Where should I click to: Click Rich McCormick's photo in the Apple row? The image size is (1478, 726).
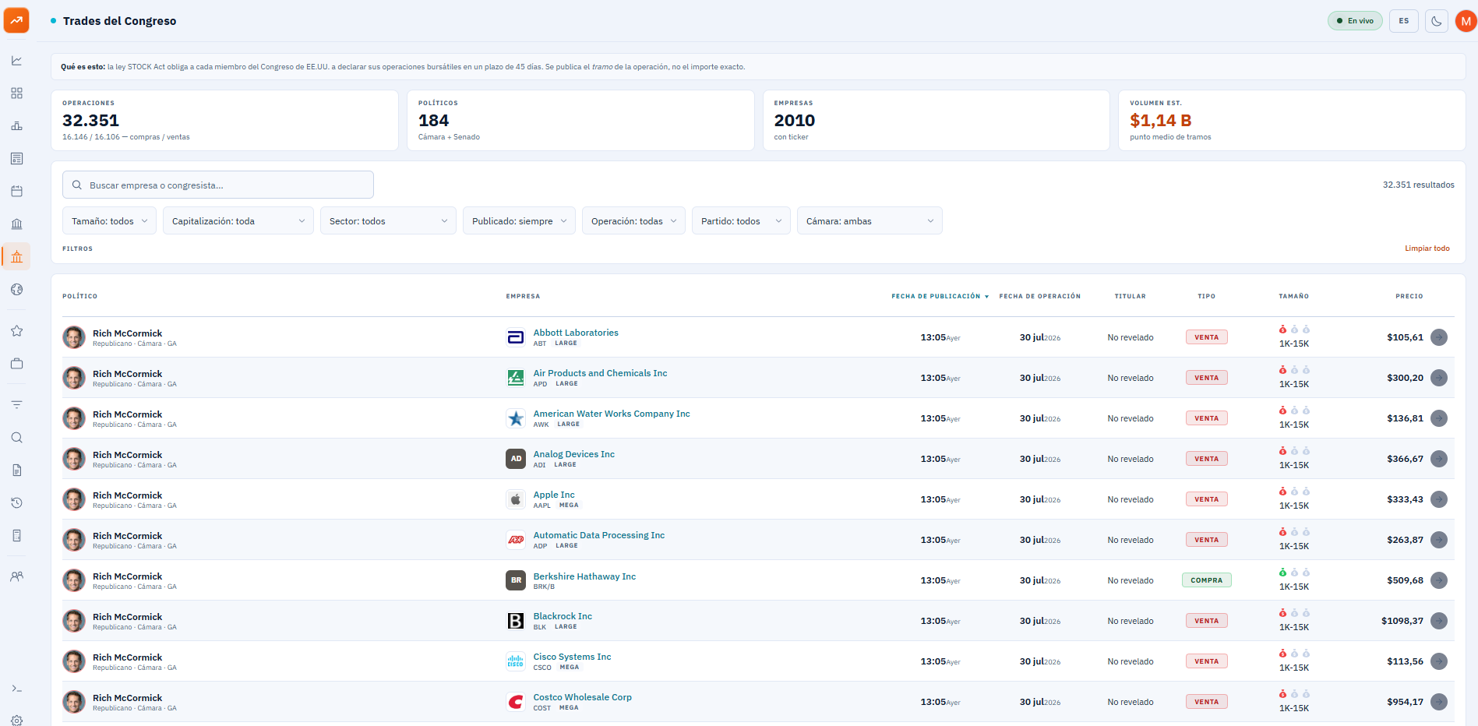pyautogui.click(x=74, y=499)
